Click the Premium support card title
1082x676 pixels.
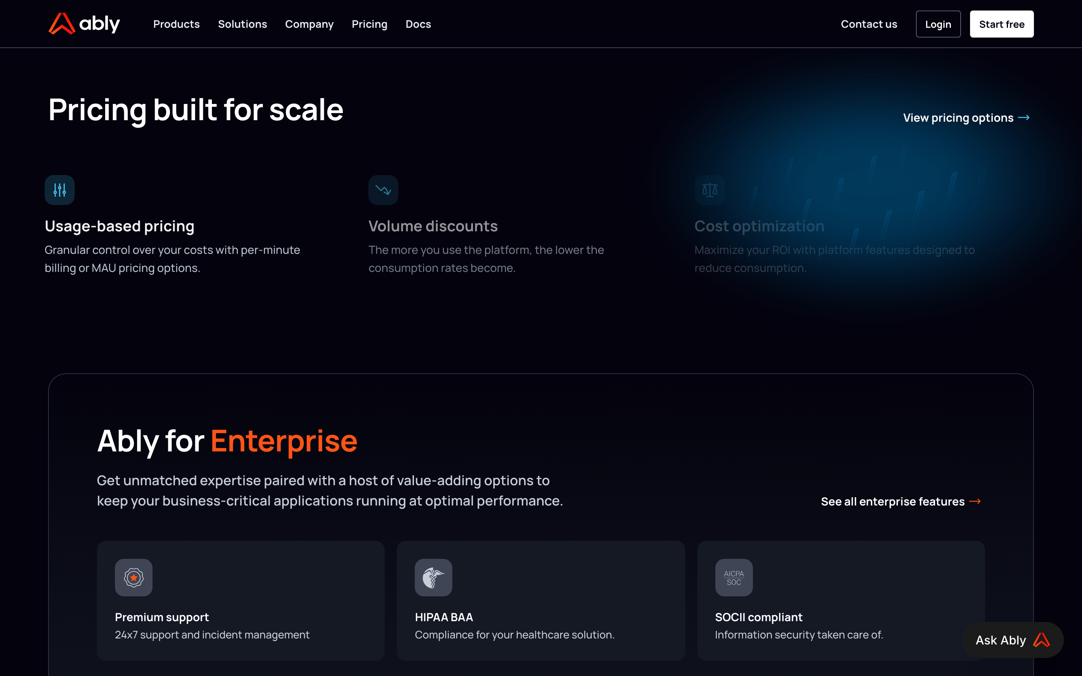tap(162, 617)
